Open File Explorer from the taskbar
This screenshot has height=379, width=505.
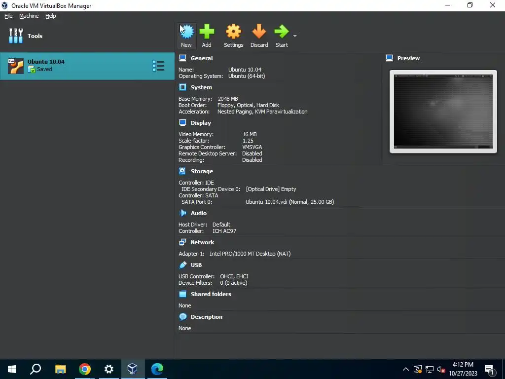60,369
